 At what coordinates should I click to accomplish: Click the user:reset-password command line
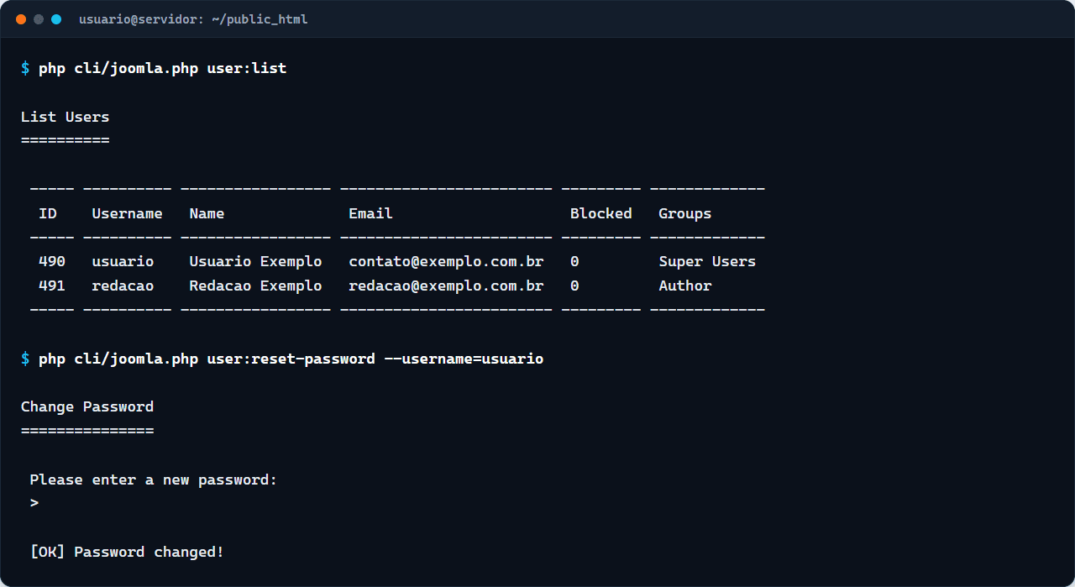pyautogui.click(x=291, y=359)
